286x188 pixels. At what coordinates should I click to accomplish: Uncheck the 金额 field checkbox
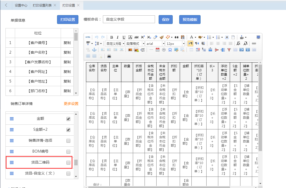(69, 119)
